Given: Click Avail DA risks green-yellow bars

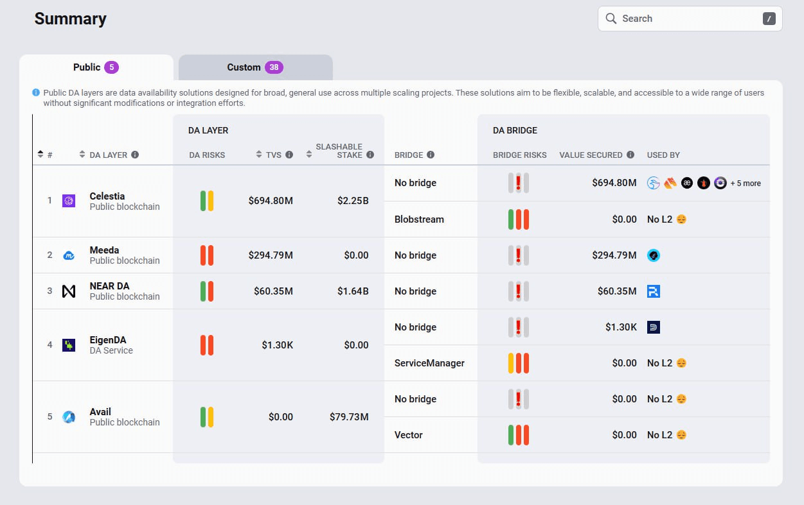Looking at the screenshot, I should (207, 416).
